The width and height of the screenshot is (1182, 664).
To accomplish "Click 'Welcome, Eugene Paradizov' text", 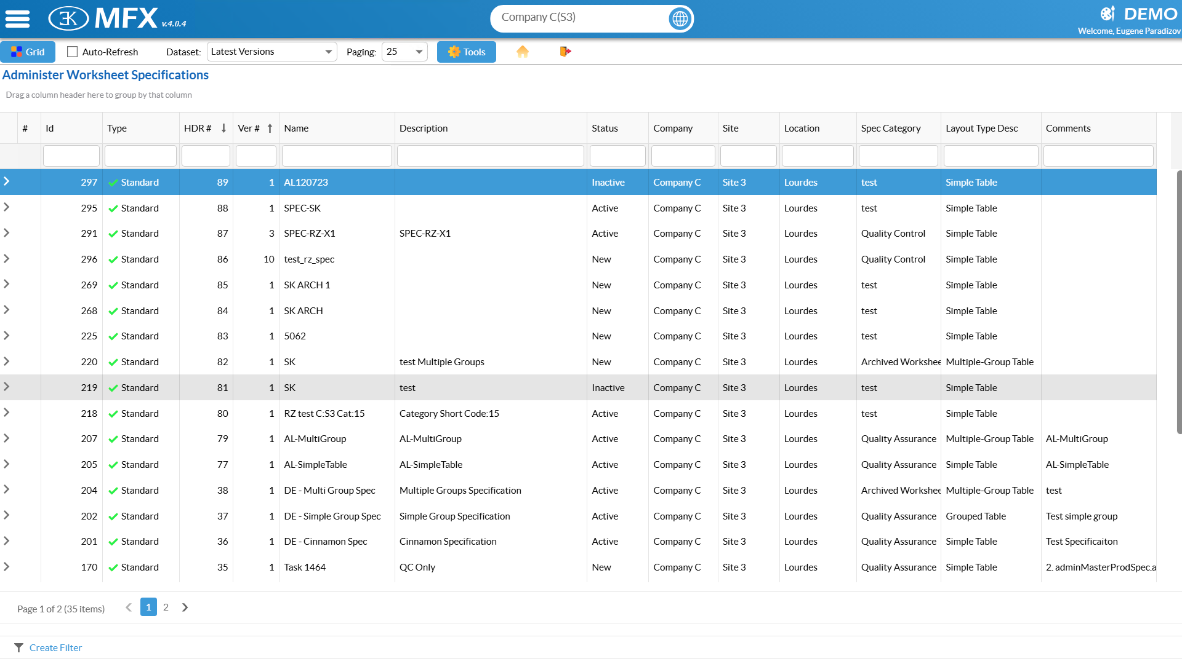I will coord(1129,31).
